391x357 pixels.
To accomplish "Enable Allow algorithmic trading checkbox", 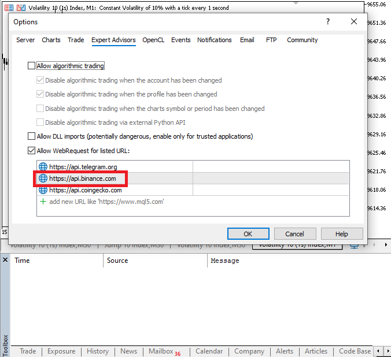I will tap(31, 66).
